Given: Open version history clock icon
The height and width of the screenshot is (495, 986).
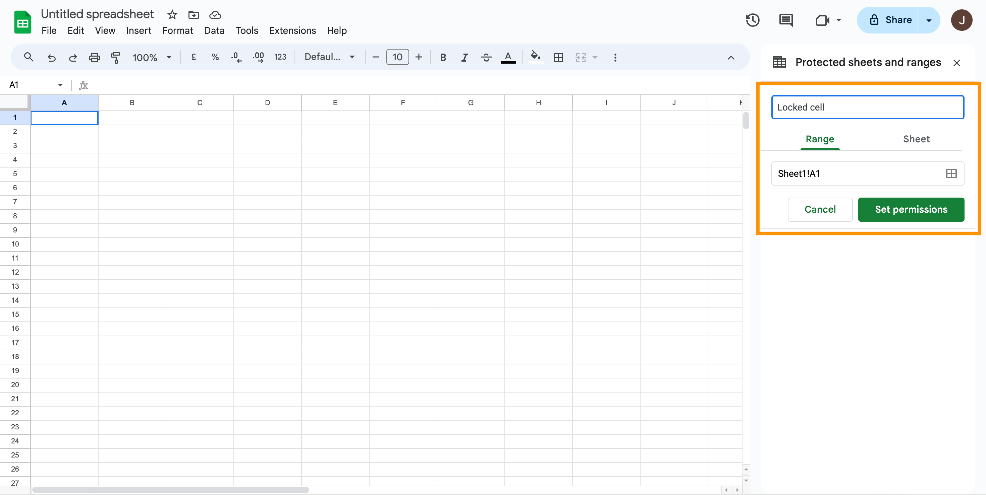Looking at the screenshot, I should click(x=753, y=20).
